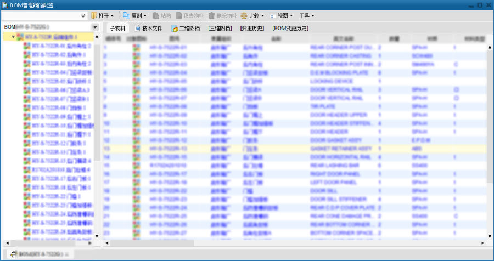Click object icon in DOOR GASKET ASSY row
This screenshot has width=494, height=261.
(x=136, y=140)
